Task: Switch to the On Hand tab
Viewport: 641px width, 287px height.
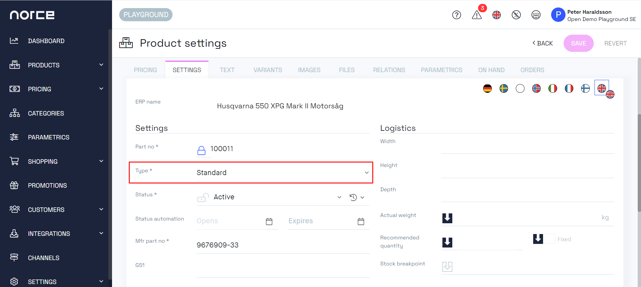Action: pyautogui.click(x=491, y=70)
